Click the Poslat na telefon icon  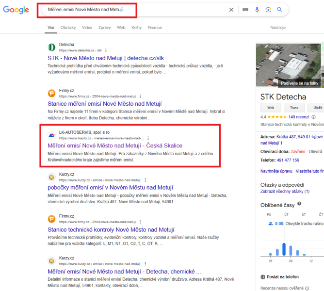262,277
